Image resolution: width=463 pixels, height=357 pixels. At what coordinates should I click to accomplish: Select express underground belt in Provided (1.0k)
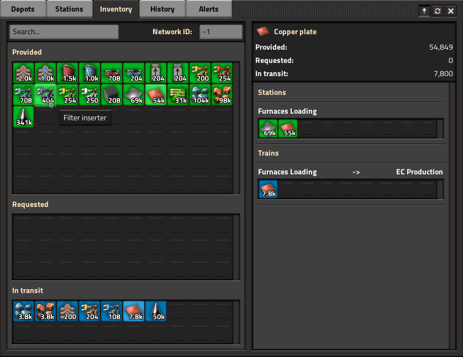click(45, 72)
